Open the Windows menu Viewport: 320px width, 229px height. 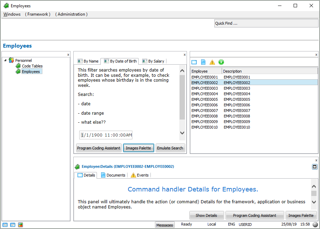[12, 14]
